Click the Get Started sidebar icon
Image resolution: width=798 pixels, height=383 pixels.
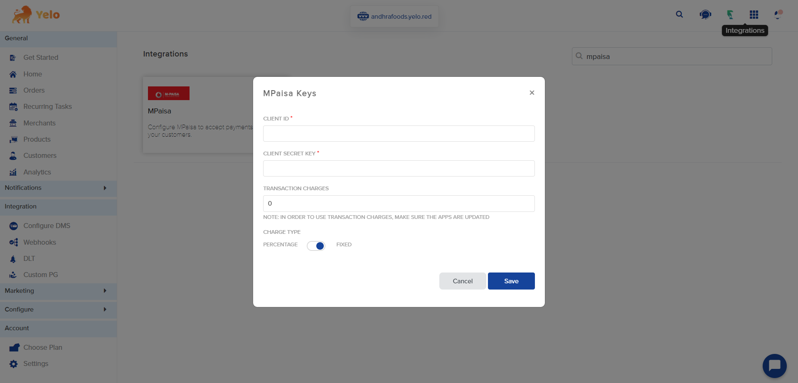pos(13,58)
